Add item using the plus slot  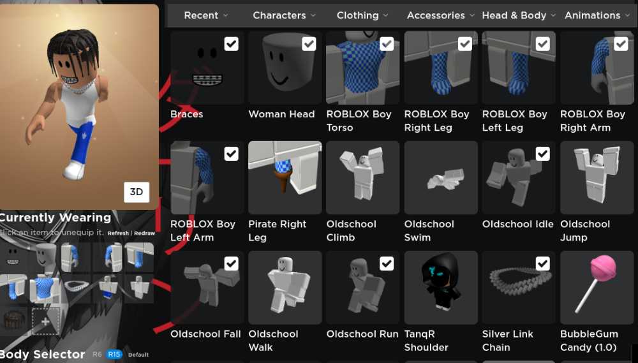(45, 321)
